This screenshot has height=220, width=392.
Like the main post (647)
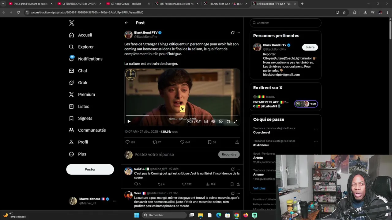click(185, 142)
